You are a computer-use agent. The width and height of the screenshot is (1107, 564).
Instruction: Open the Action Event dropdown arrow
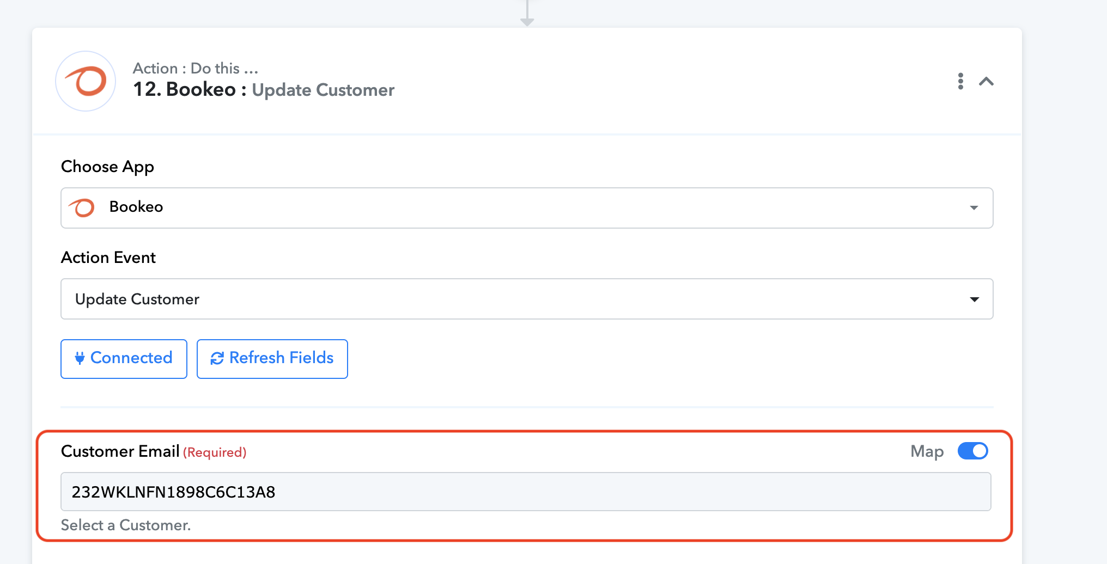[974, 299]
